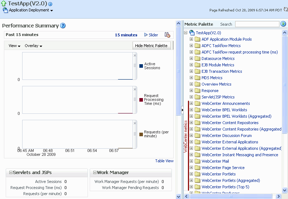
Task: Expand the Datasource Metrics folder
Action: click(191, 58)
